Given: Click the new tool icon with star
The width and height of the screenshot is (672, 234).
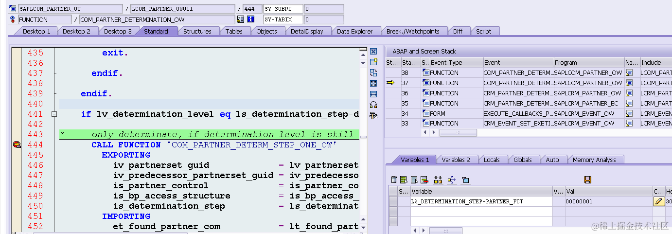Looking at the screenshot, I should pos(373,62).
